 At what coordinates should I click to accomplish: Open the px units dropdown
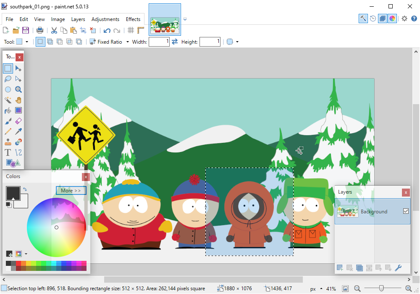[x=321, y=289]
